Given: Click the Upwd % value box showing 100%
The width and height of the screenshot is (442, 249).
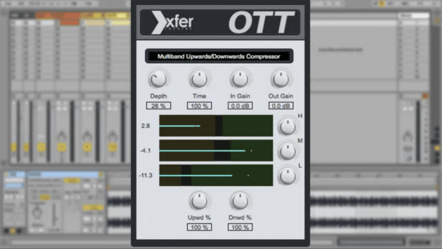Looking at the screenshot, I should (x=199, y=227).
